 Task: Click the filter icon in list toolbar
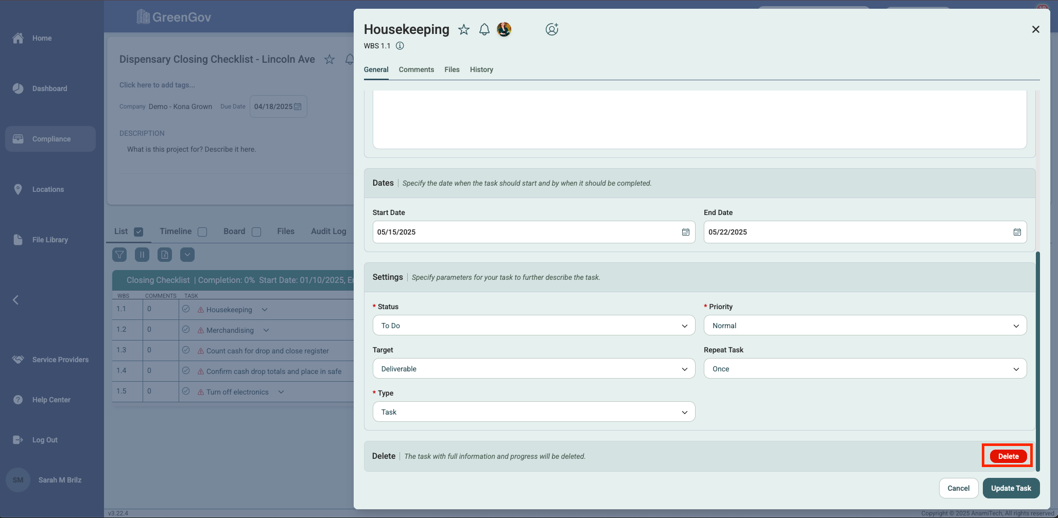[119, 255]
